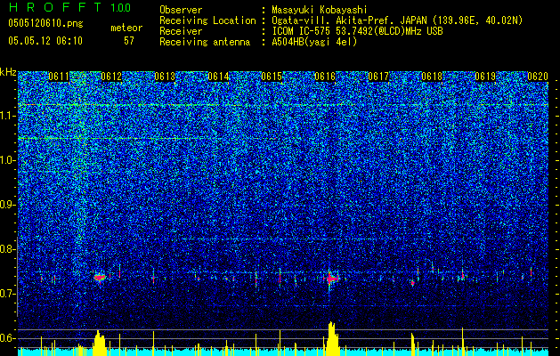Viewport: 560px width, 356px height.
Task: Select observer name Masayuki Kobayashi
Action: [320, 10]
